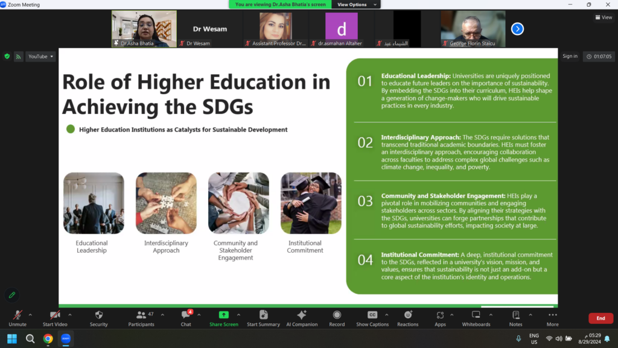Click the Community and Stakeholder Engagement hands image

click(238, 203)
